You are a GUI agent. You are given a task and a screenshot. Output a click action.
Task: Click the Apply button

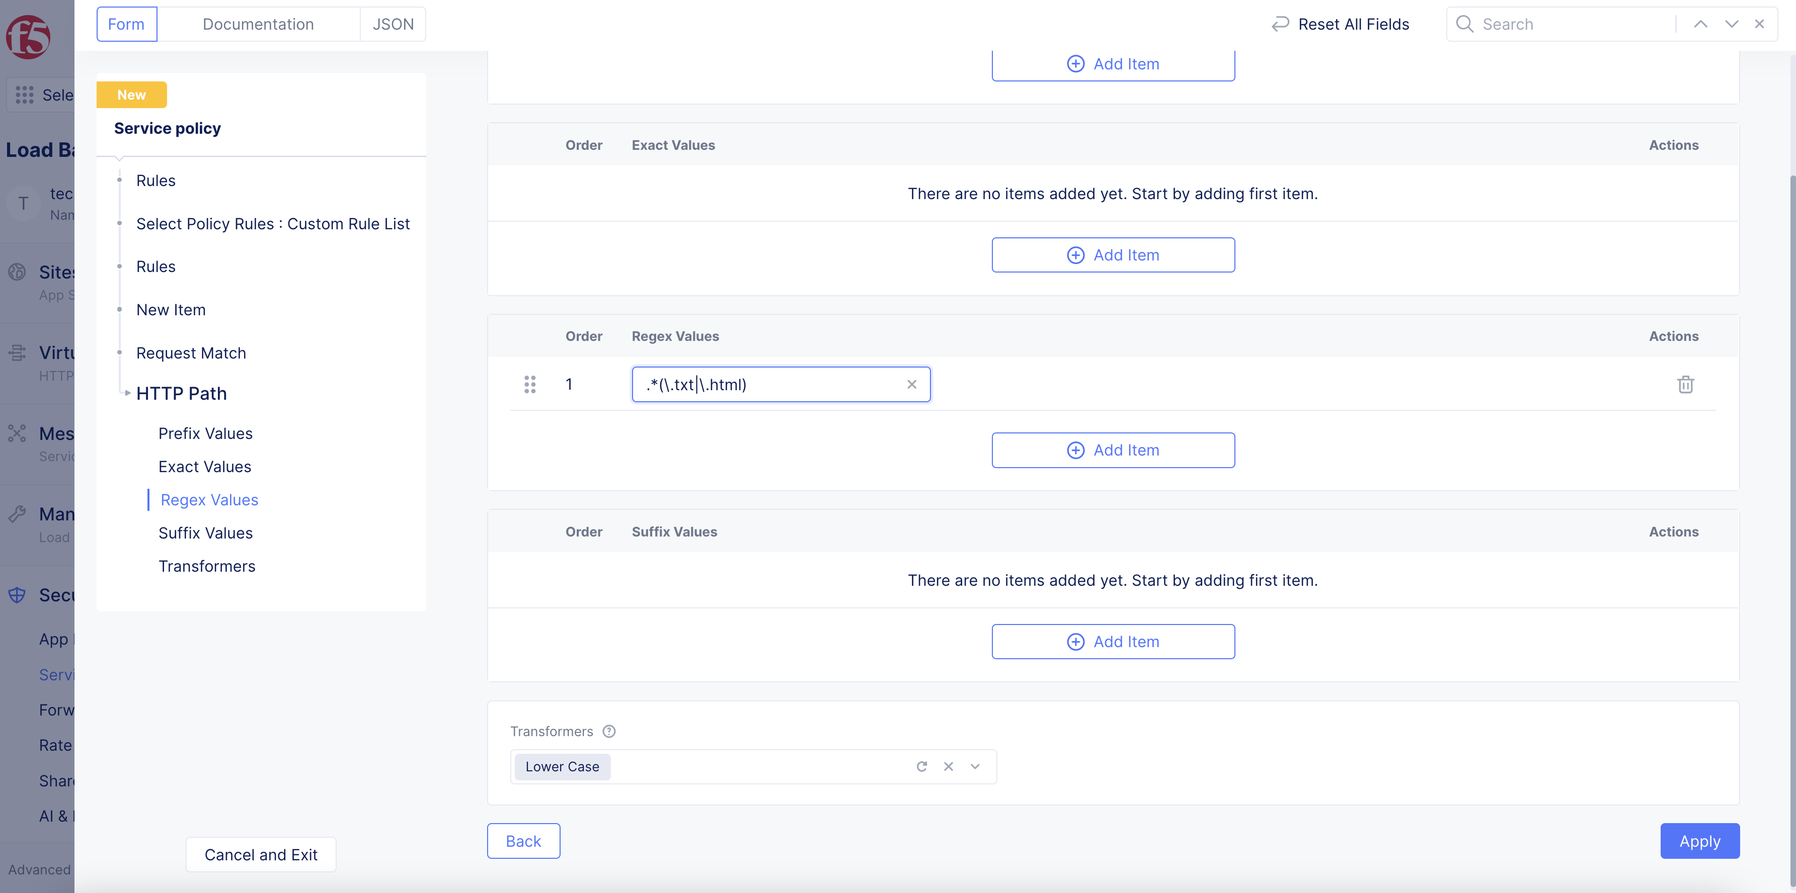(x=1699, y=841)
